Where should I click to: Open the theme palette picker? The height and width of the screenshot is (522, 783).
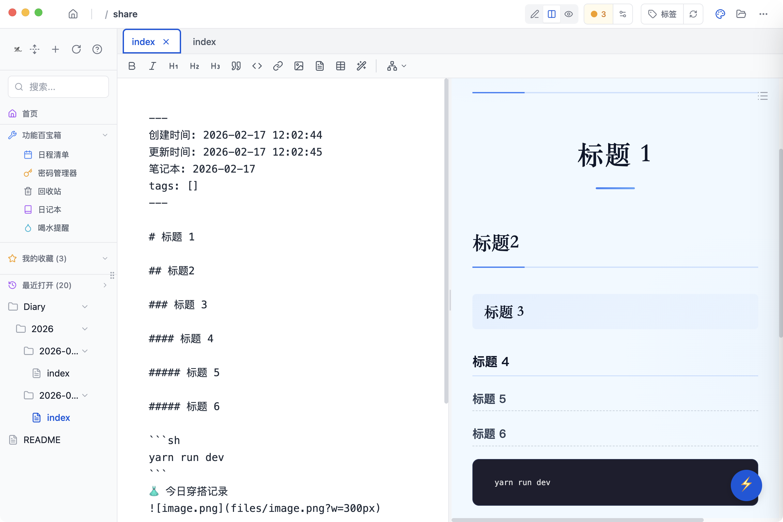(x=720, y=14)
